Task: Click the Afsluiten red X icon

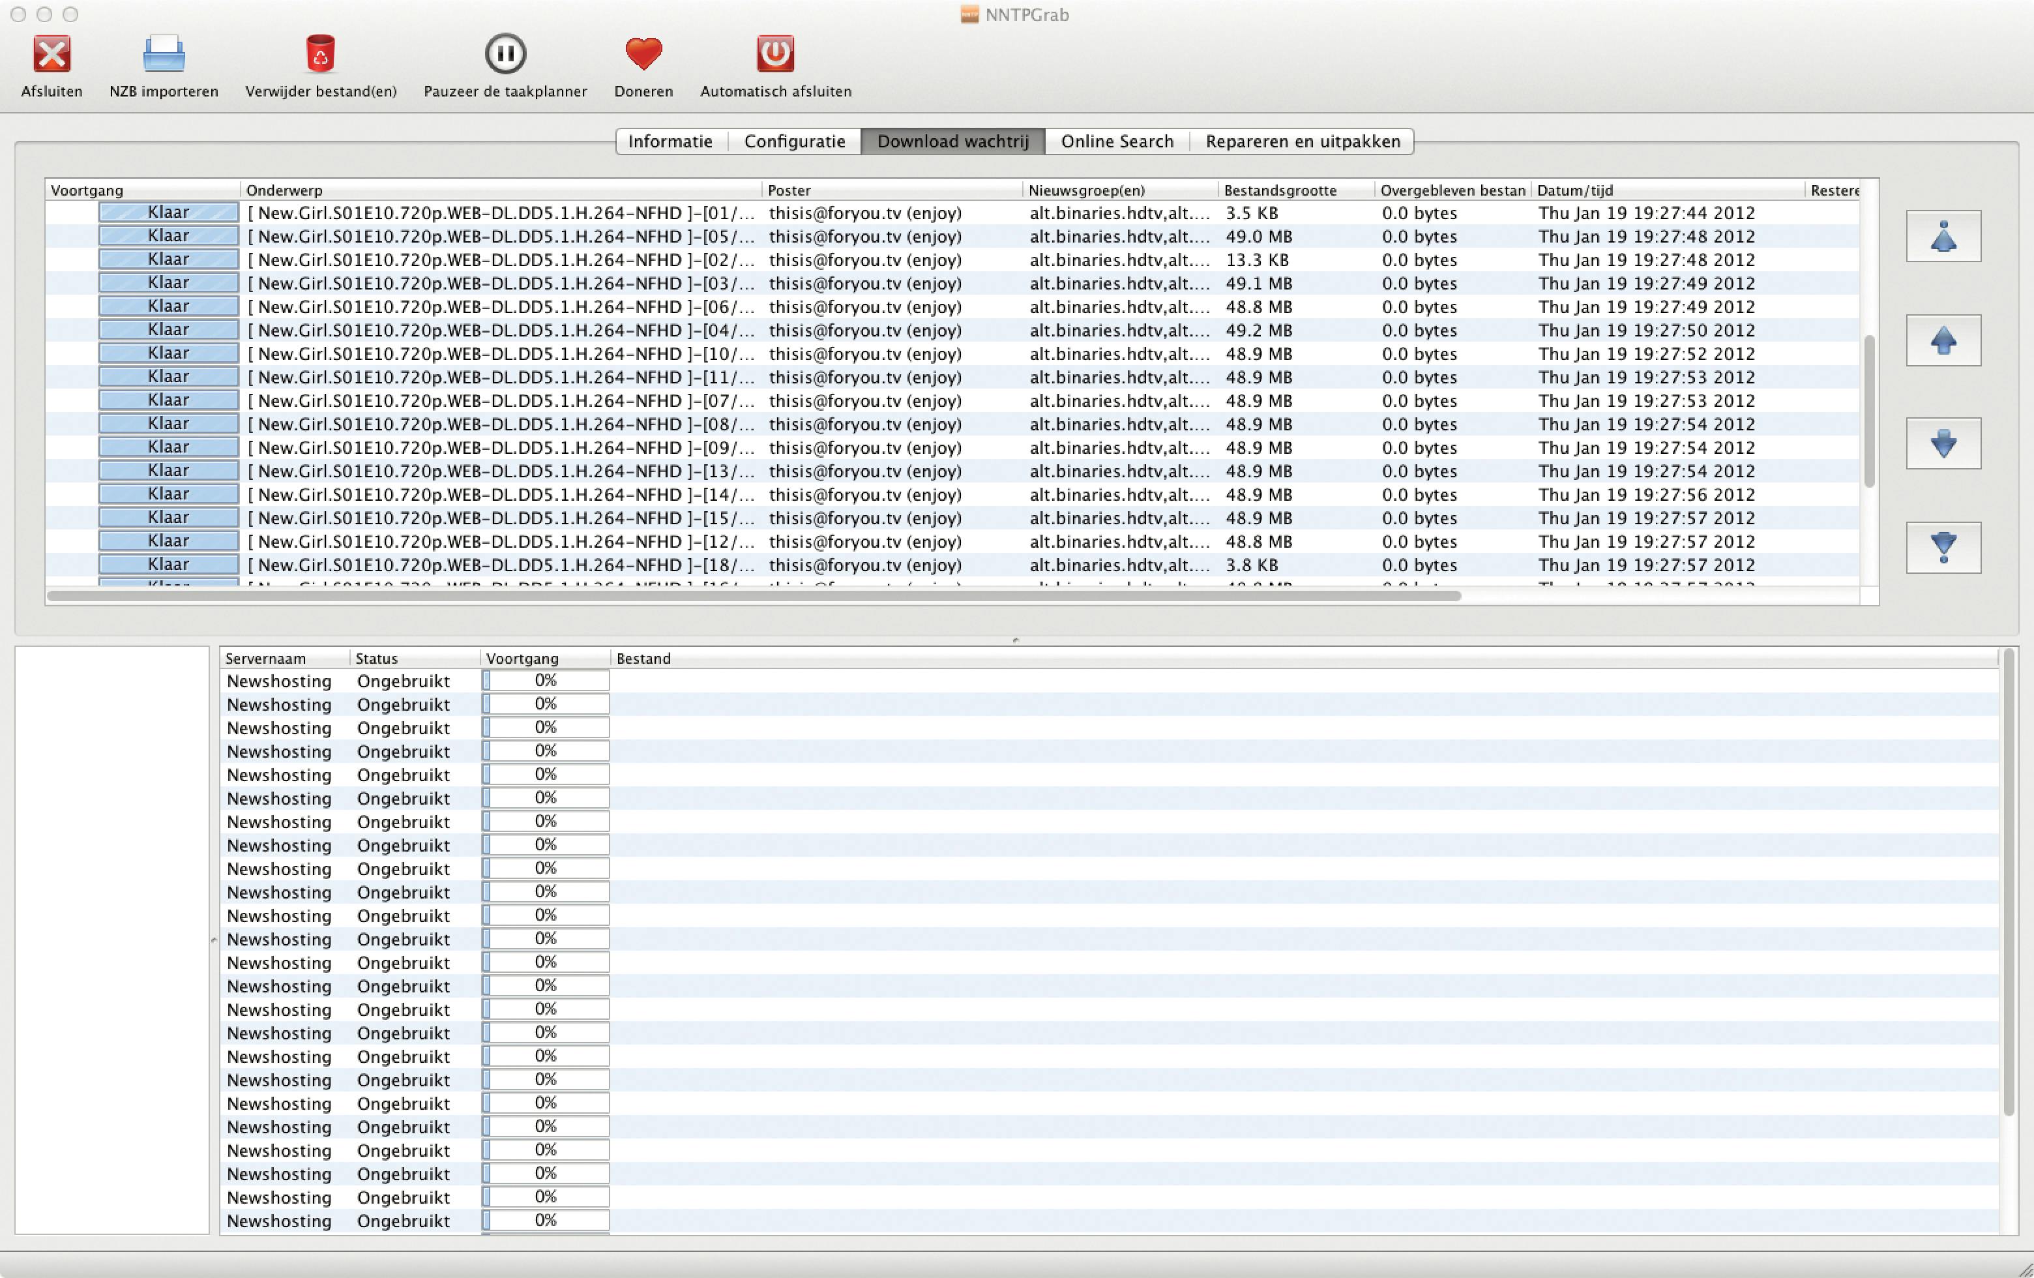Action: tap(52, 54)
